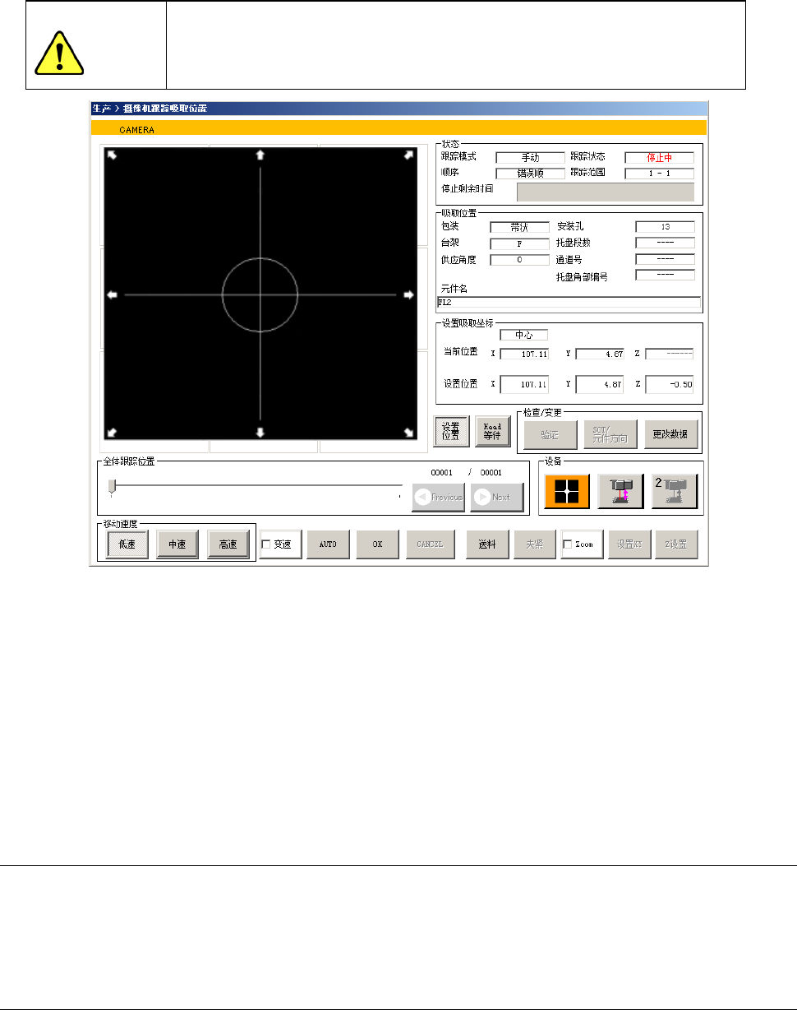Click the circle target in camera view
Screen dimensions: 797x1010
[x=260, y=294]
